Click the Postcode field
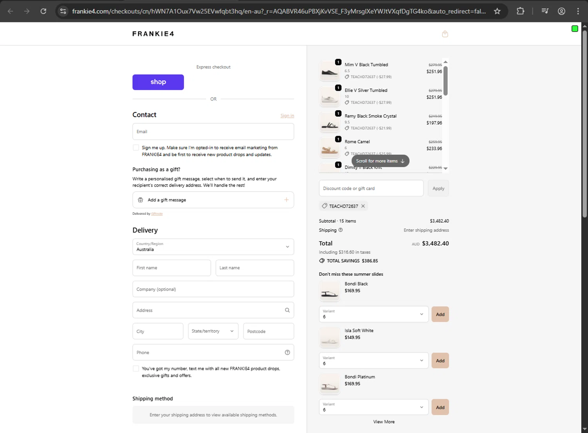This screenshot has width=588, height=433. 269,331
